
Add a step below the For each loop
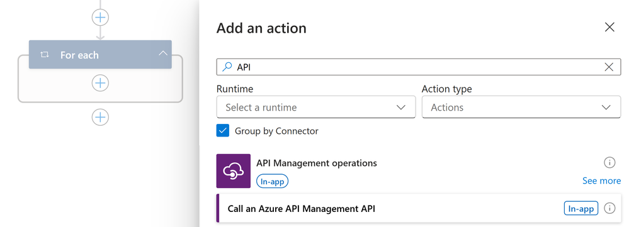100,118
